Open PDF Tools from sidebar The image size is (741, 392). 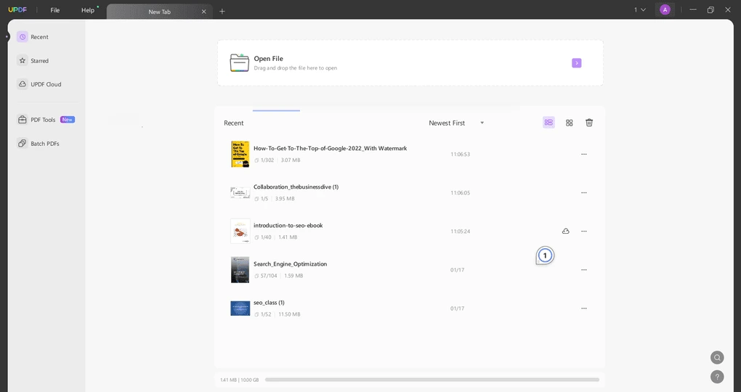43,120
